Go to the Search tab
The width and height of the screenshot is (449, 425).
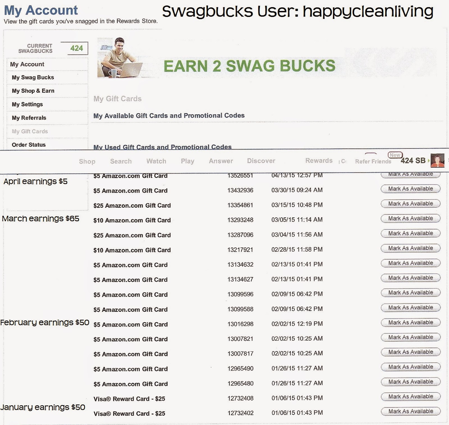pyautogui.click(x=121, y=161)
